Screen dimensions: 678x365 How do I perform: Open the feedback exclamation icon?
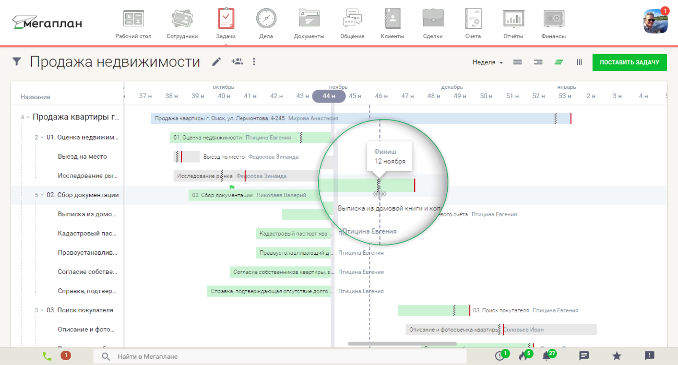pos(649,356)
